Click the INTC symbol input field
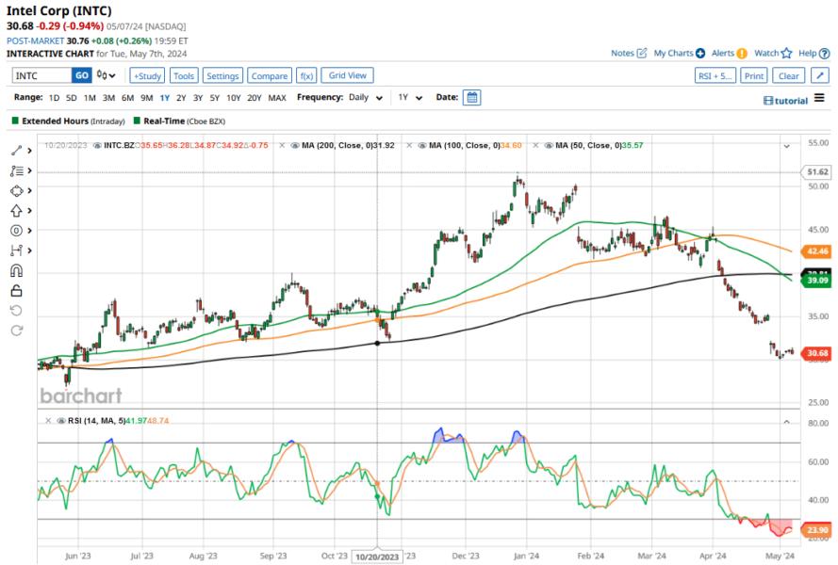Image resolution: width=838 pixels, height=565 pixels. pos(41,75)
